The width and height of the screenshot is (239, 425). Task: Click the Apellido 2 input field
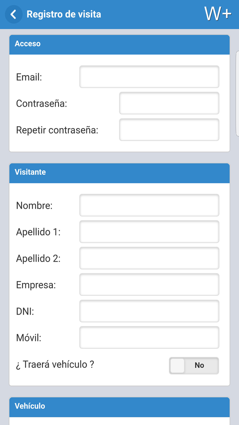coord(149,258)
